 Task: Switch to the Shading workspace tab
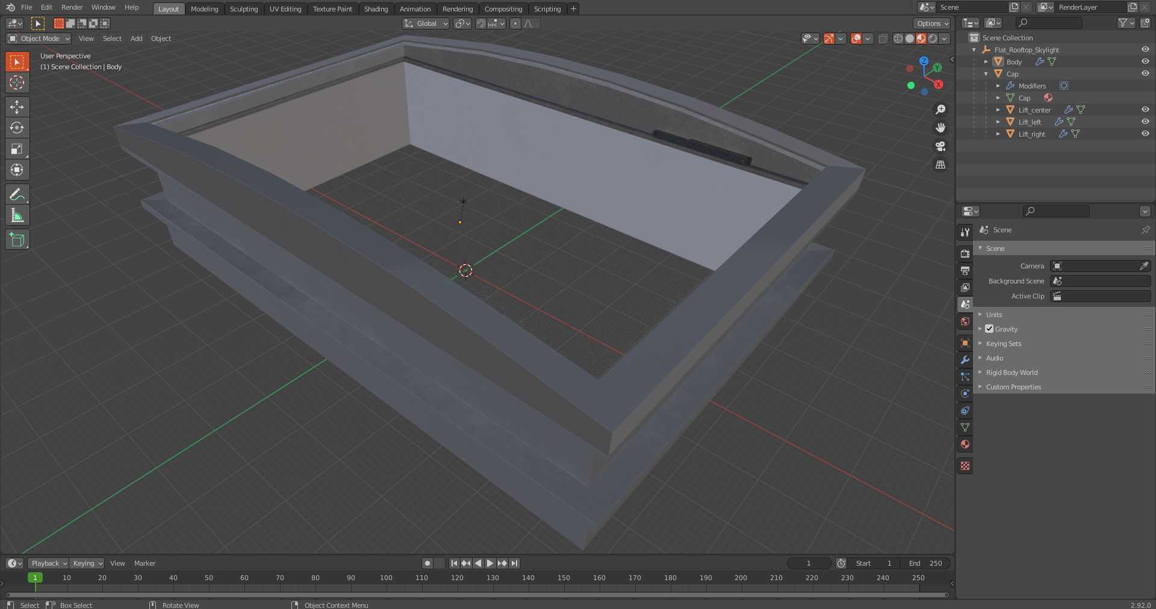pos(376,8)
